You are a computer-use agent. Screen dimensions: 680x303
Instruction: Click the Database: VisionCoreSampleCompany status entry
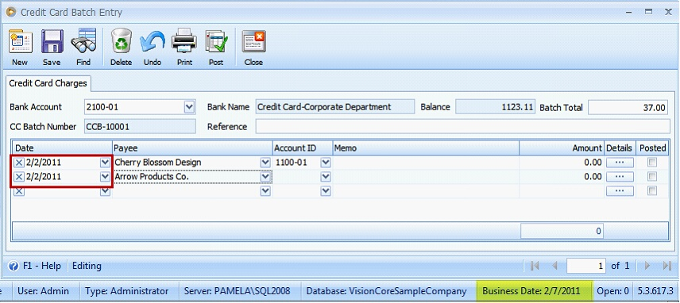(386, 291)
